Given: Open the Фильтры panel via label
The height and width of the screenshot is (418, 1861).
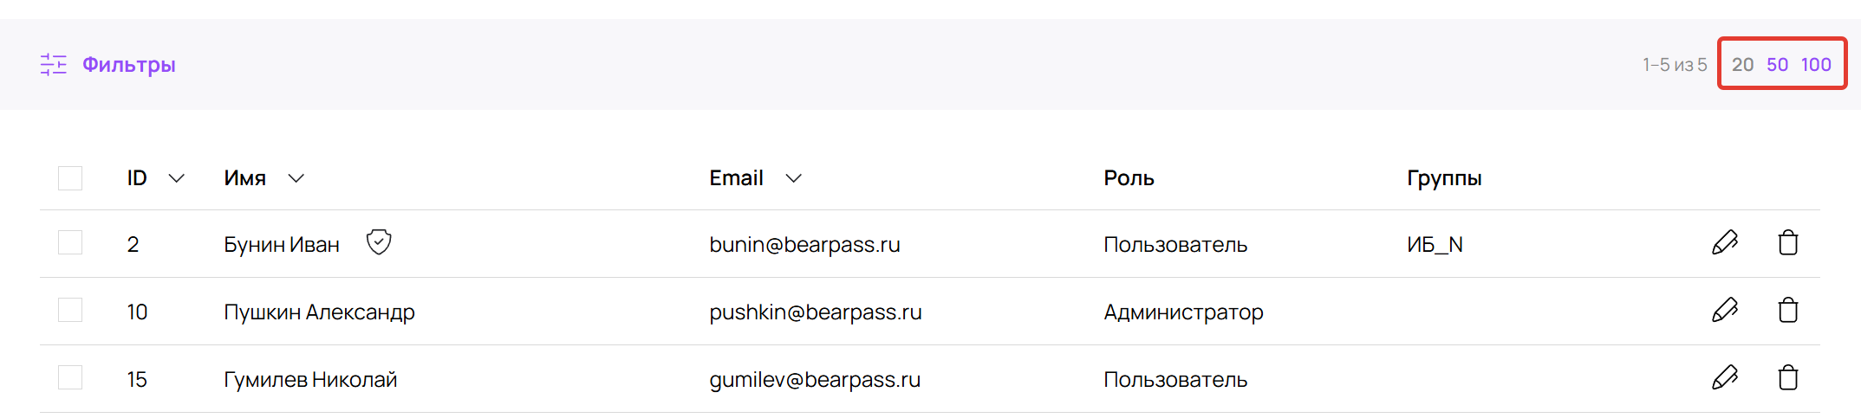Looking at the screenshot, I should click(x=129, y=65).
